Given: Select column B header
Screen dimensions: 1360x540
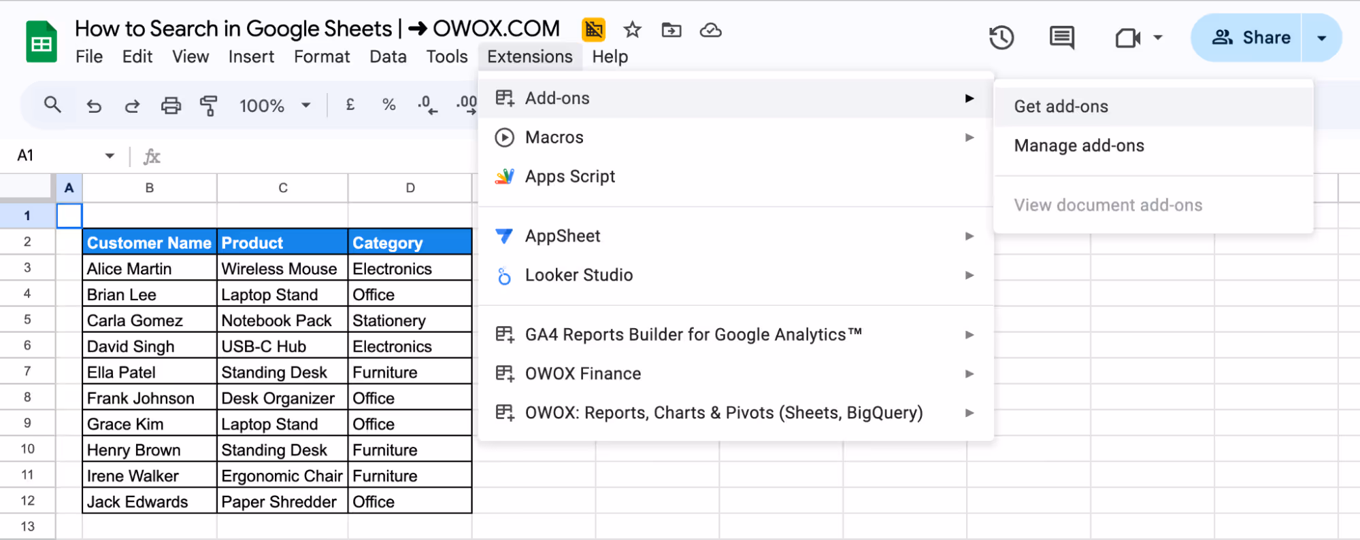Looking at the screenshot, I should [x=150, y=188].
